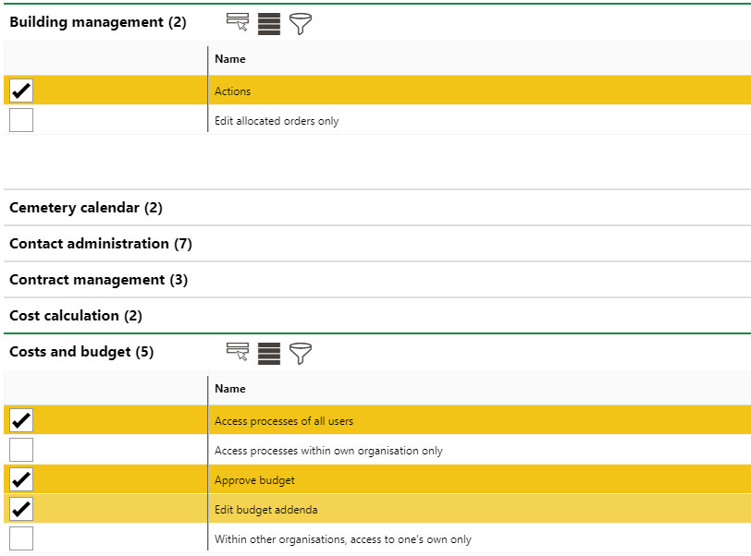The height and width of the screenshot is (556, 751).
Task: Open the filter funnel in Building management
Action: 301,23
